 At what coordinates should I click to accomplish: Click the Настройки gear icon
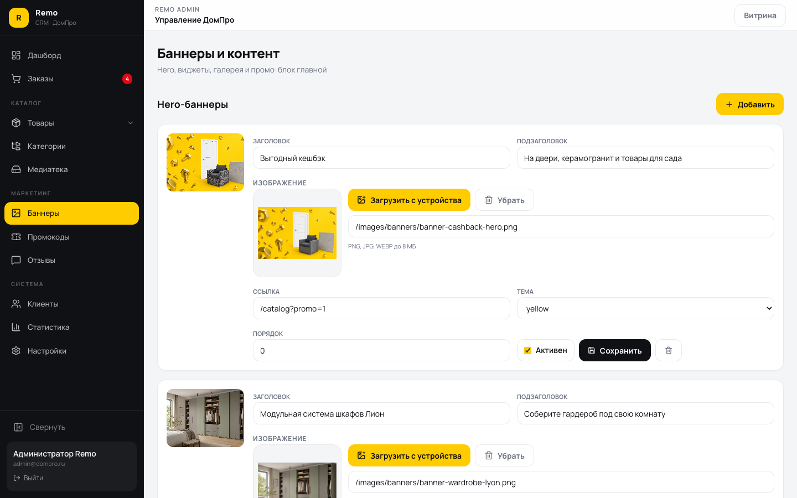pos(16,351)
